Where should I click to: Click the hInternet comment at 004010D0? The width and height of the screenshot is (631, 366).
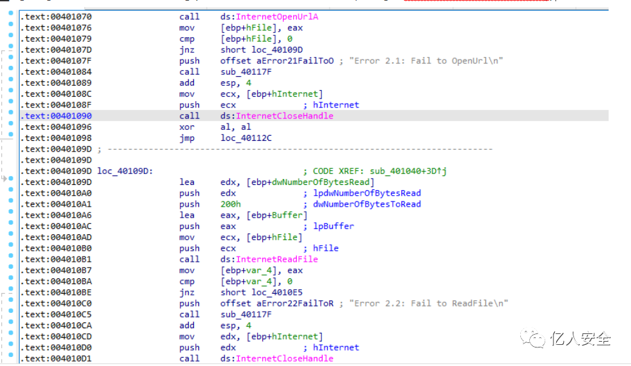pos(336,347)
